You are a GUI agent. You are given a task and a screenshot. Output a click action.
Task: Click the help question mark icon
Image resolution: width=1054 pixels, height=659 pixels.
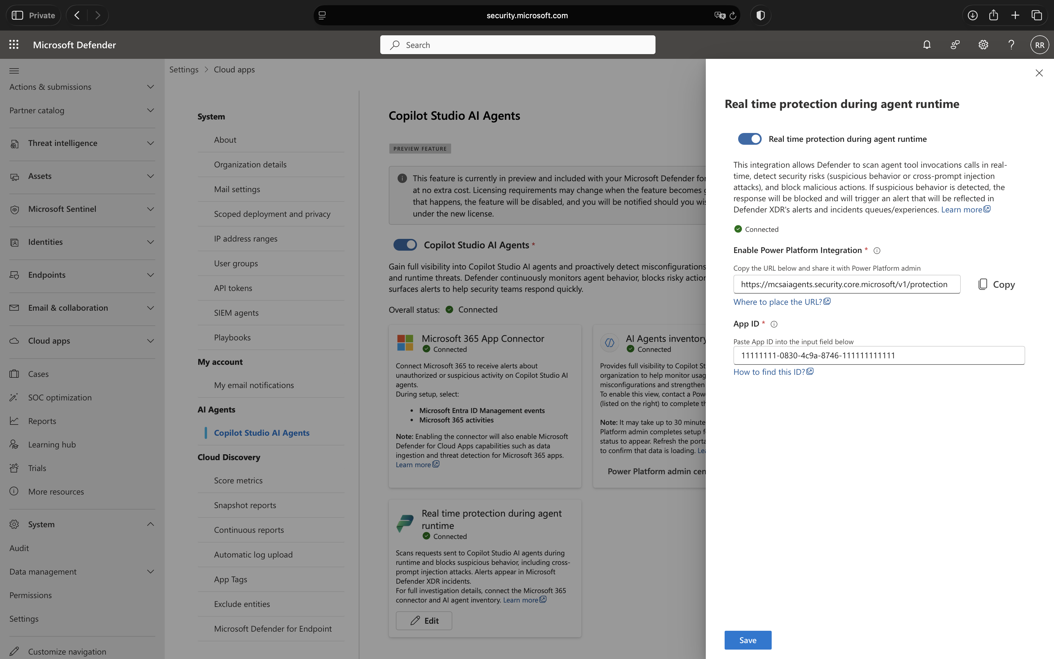(1011, 45)
